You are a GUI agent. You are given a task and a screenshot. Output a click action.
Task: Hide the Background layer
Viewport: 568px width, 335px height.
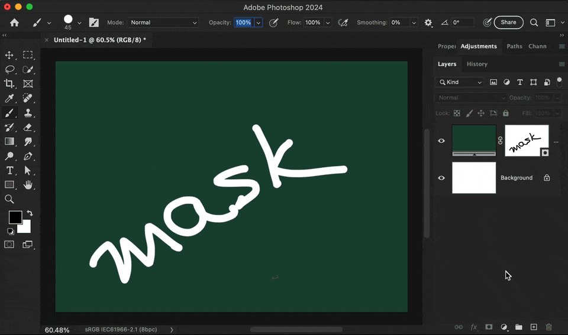(x=441, y=178)
